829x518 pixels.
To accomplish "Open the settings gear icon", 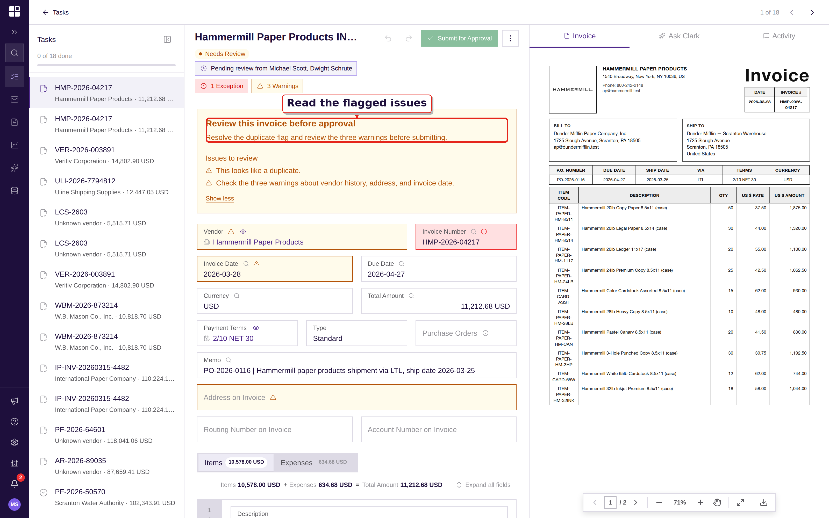I will coord(15,442).
